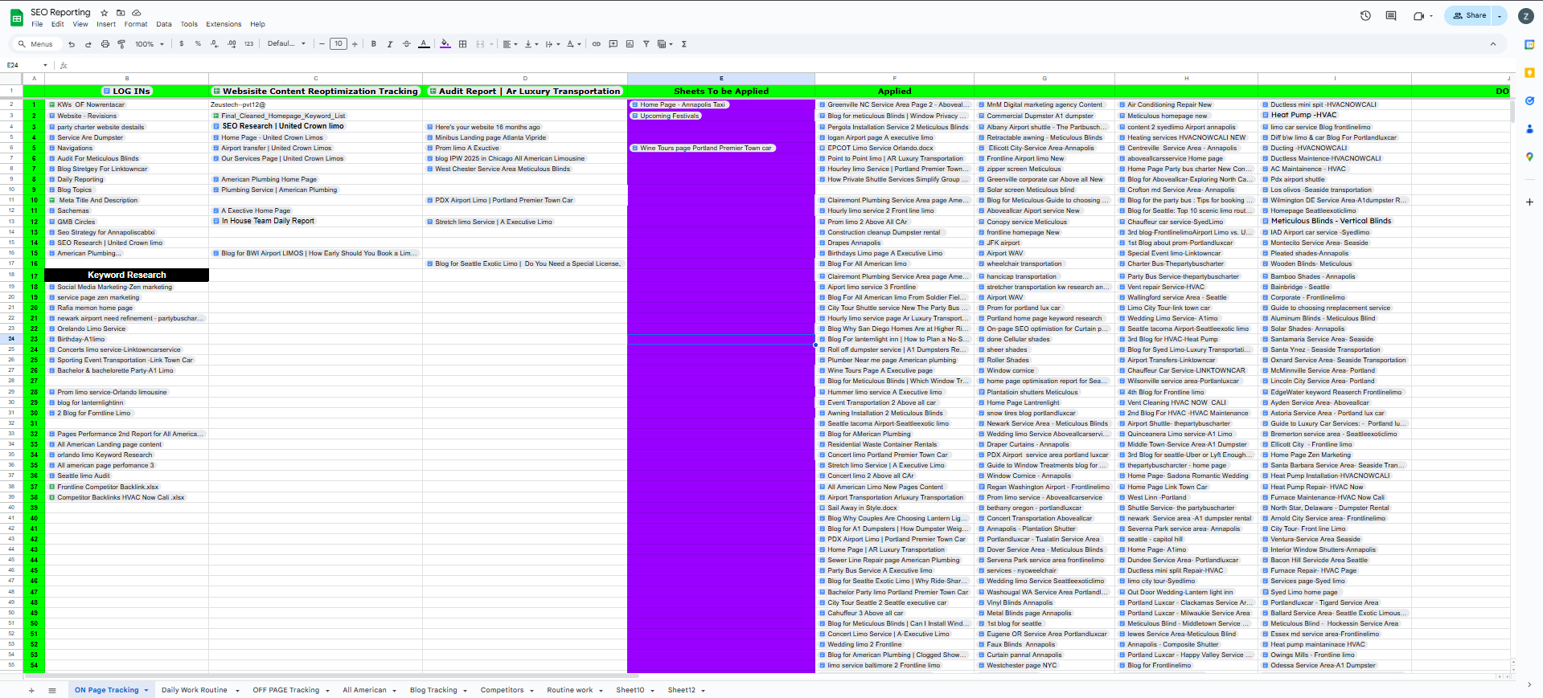Open the Blog Tracking tab arrow menu

464,691
